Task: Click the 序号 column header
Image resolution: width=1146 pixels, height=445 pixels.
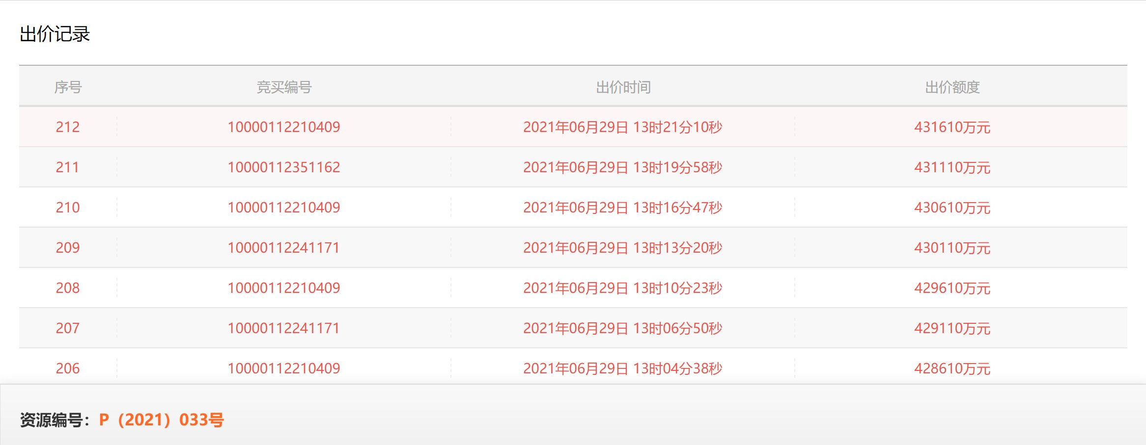Action: pos(68,87)
